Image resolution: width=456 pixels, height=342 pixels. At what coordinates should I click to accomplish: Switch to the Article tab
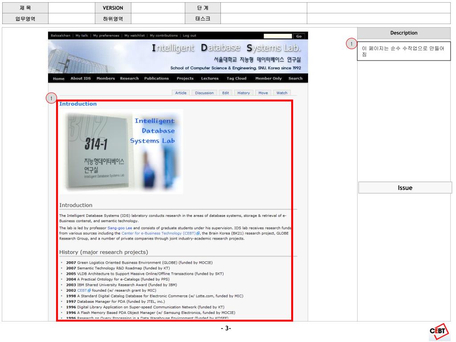181,93
